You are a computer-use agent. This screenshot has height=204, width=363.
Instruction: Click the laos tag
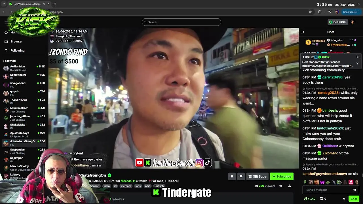[138, 186]
